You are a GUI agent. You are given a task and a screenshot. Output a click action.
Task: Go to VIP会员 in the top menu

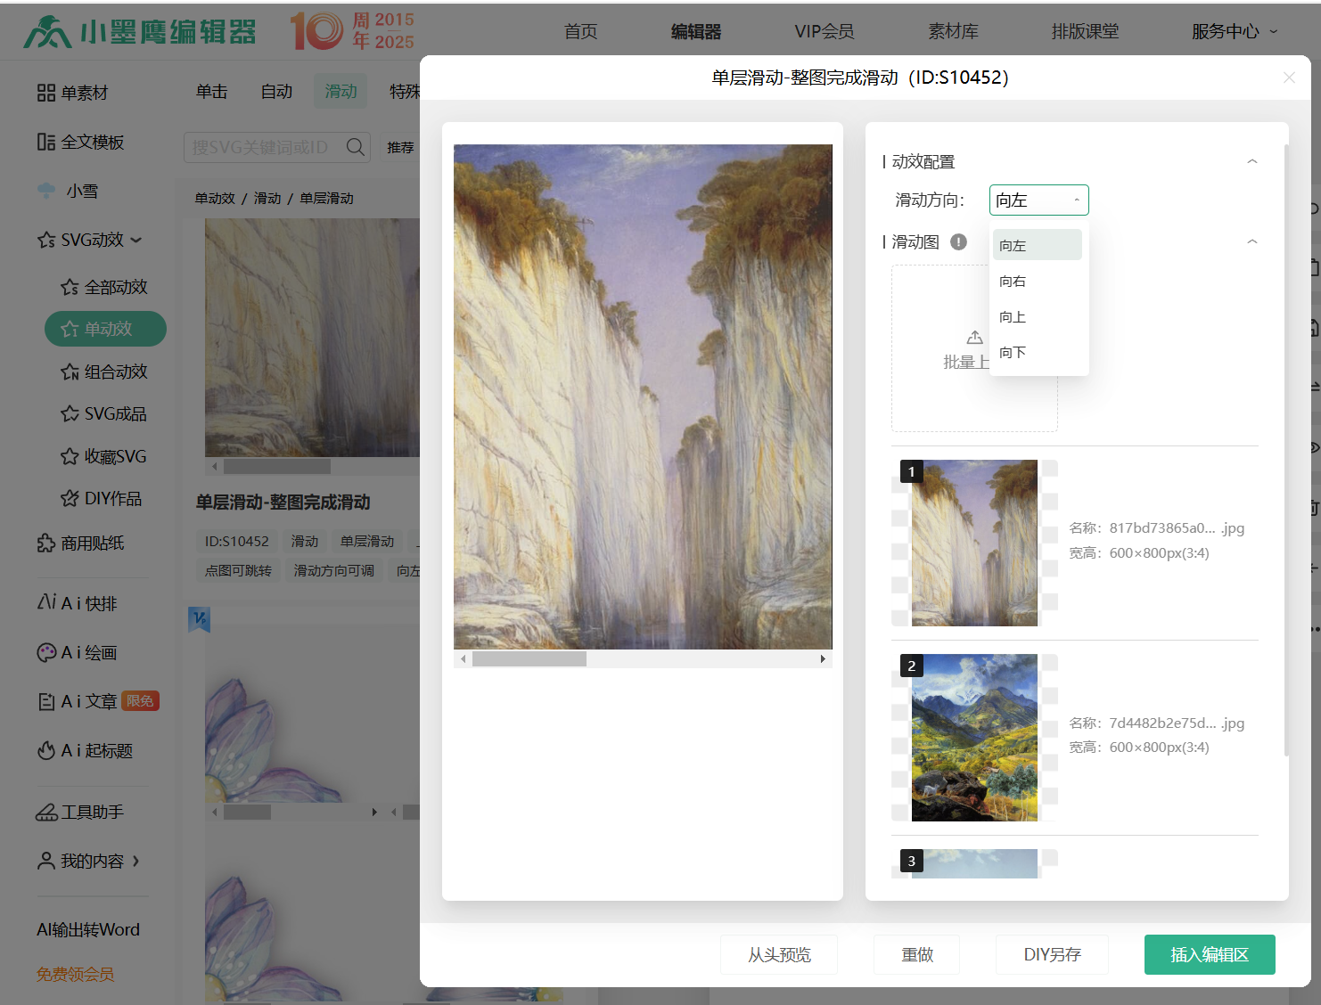click(x=824, y=31)
